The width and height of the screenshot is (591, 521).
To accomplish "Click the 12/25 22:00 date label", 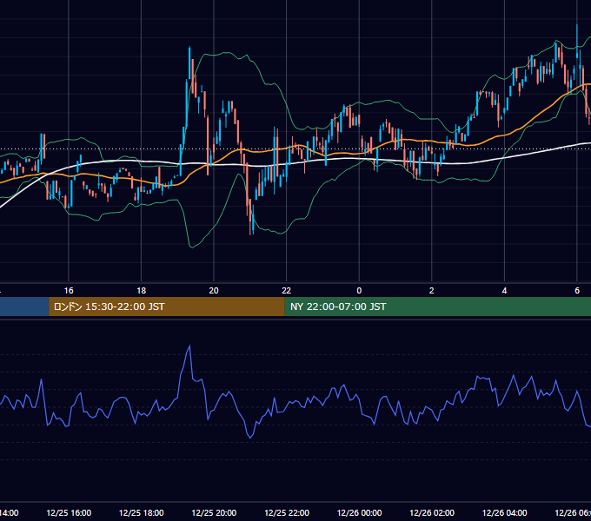I will (287, 512).
